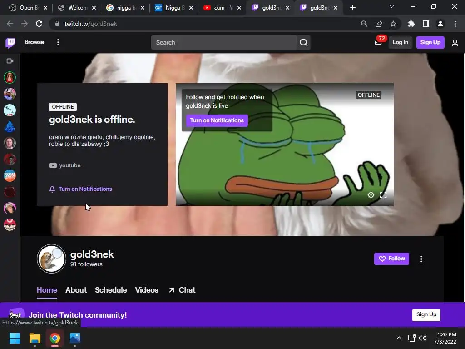The height and width of the screenshot is (349, 465).
Task: Open Chrome three-dot menu
Action: tap(455, 24)
